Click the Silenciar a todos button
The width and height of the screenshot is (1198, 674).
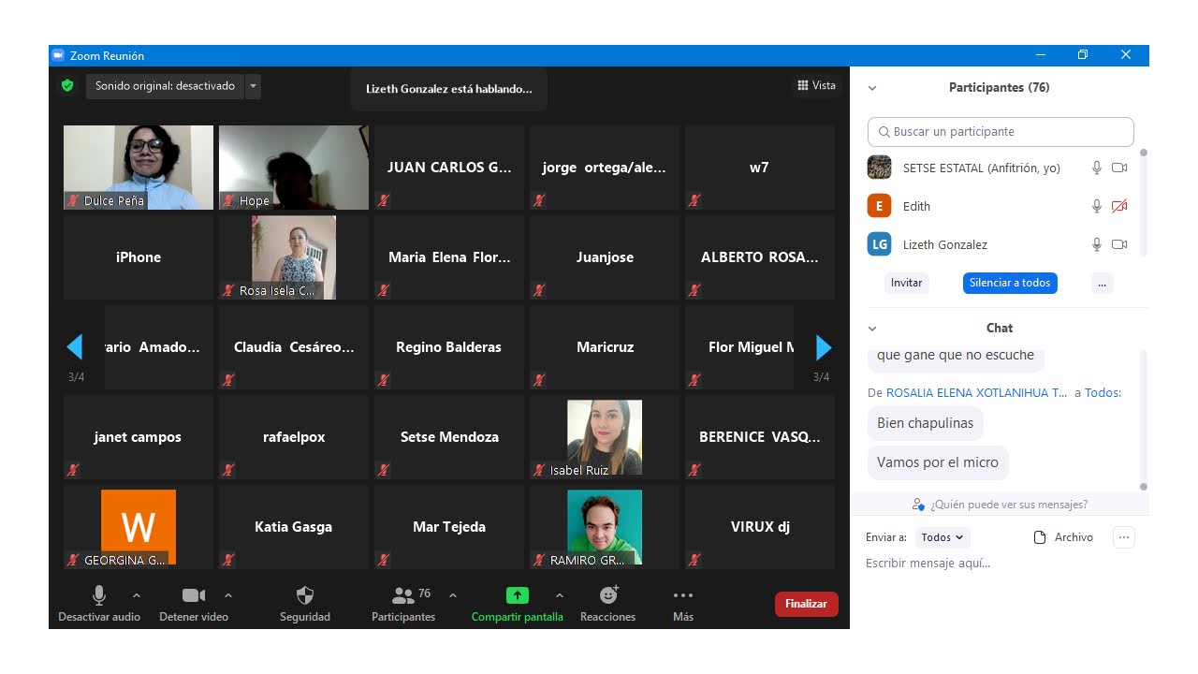tap(1010, 283)
